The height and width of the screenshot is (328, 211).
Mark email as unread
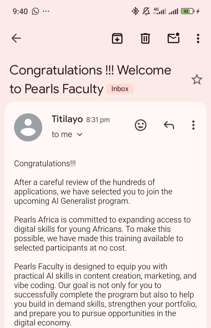pyautogui.click(x=173, y=38)
